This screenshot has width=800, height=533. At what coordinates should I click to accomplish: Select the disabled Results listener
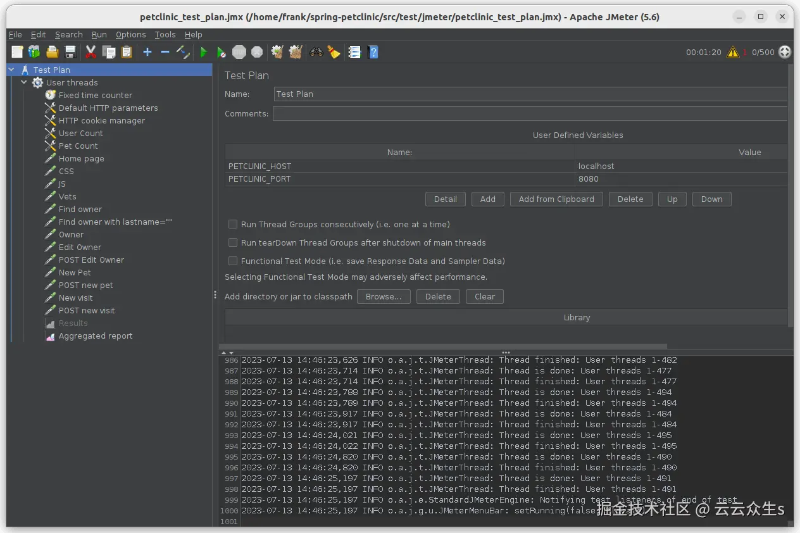(73, 323)
